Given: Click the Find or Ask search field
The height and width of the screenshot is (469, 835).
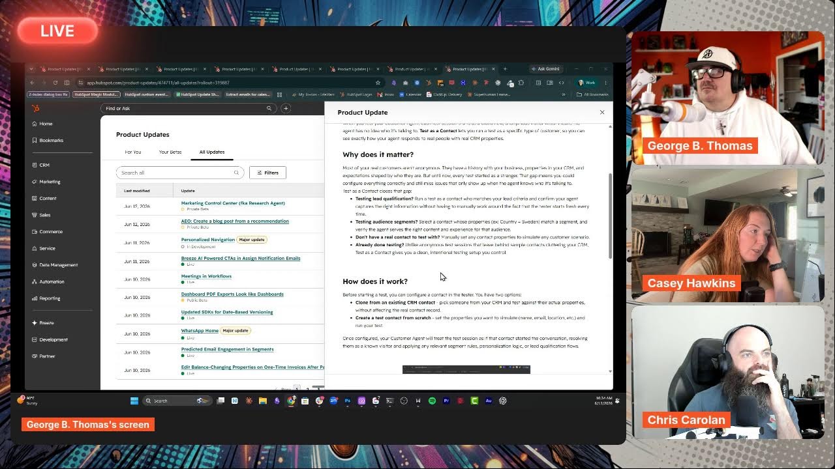Looking at the screenshot, I should [188, 108].
